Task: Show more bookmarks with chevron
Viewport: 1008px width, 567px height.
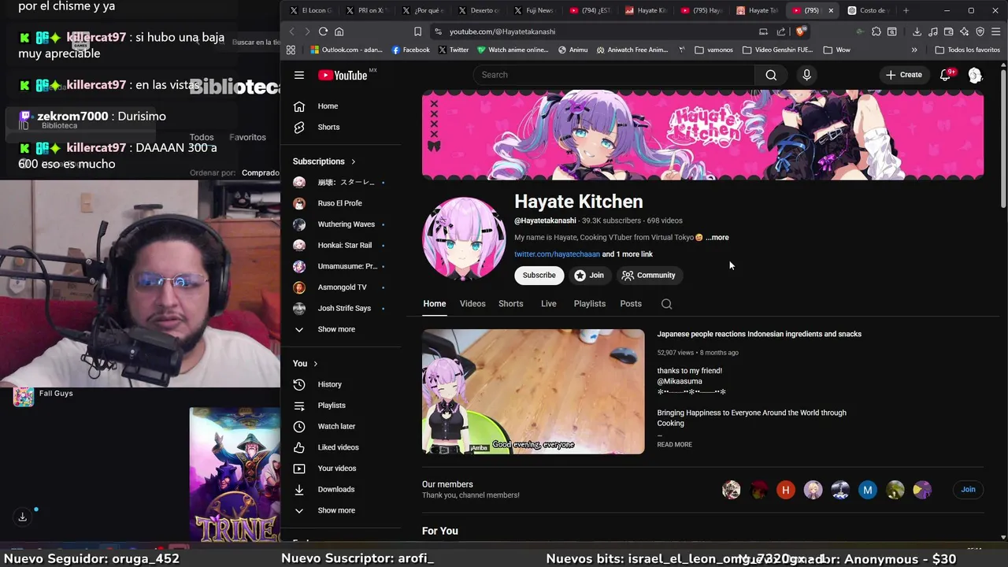Action: click(914, 50)
